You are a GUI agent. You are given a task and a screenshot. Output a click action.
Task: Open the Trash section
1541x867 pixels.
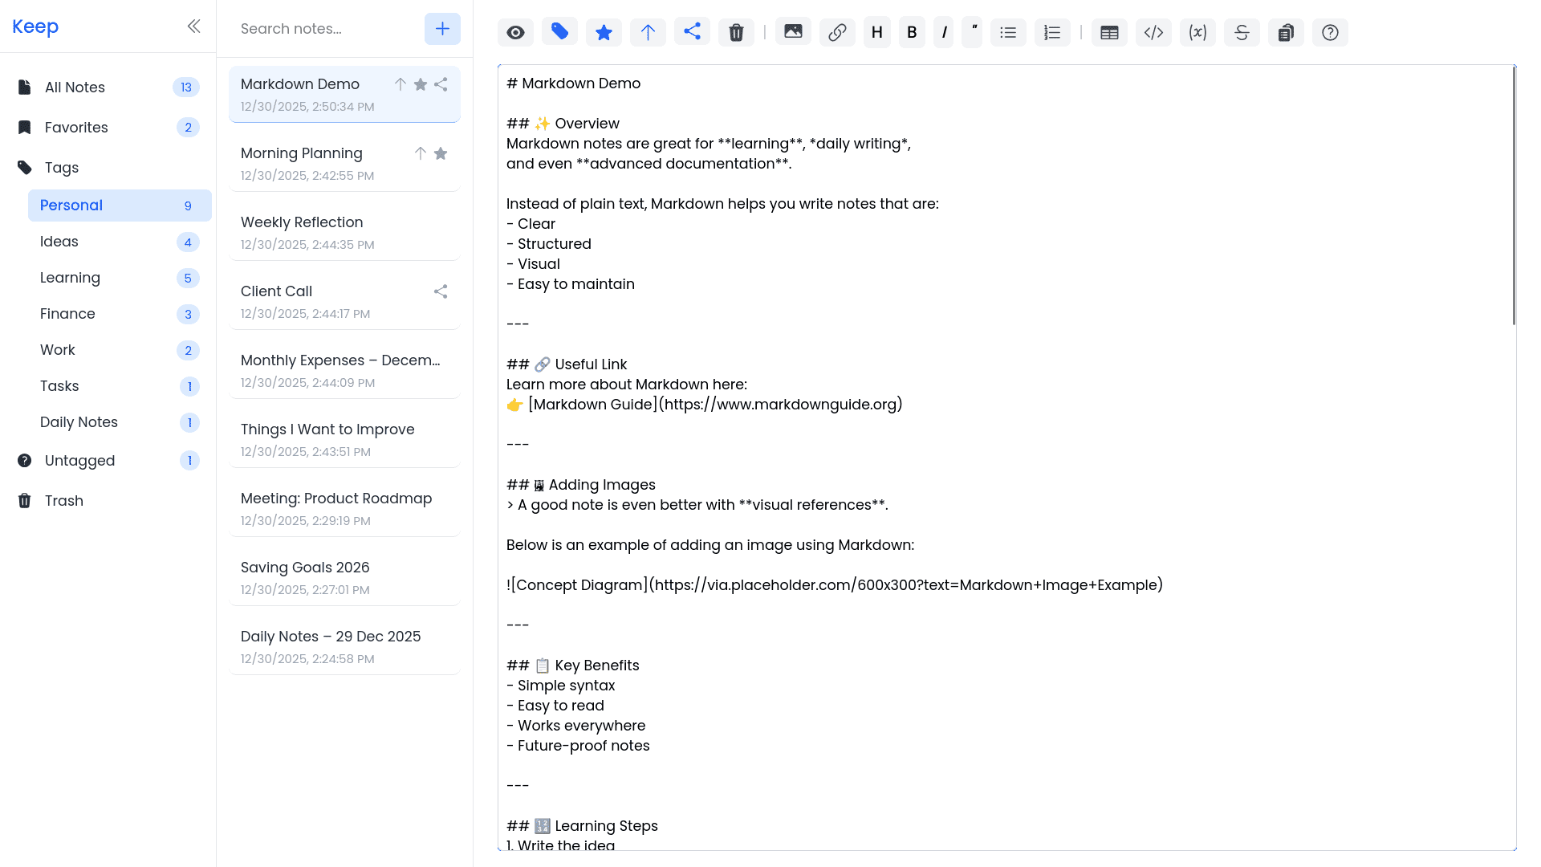pos(63,500)
